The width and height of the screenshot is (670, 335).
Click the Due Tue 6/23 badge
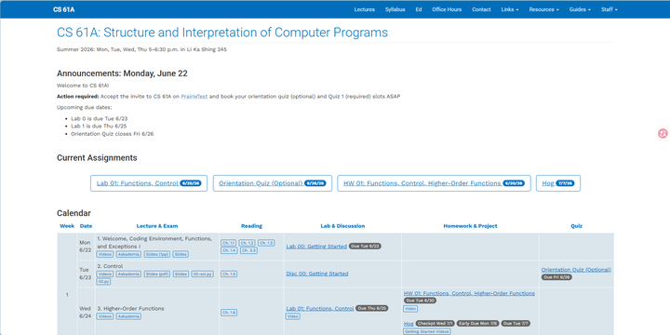(x=365, y=246)
